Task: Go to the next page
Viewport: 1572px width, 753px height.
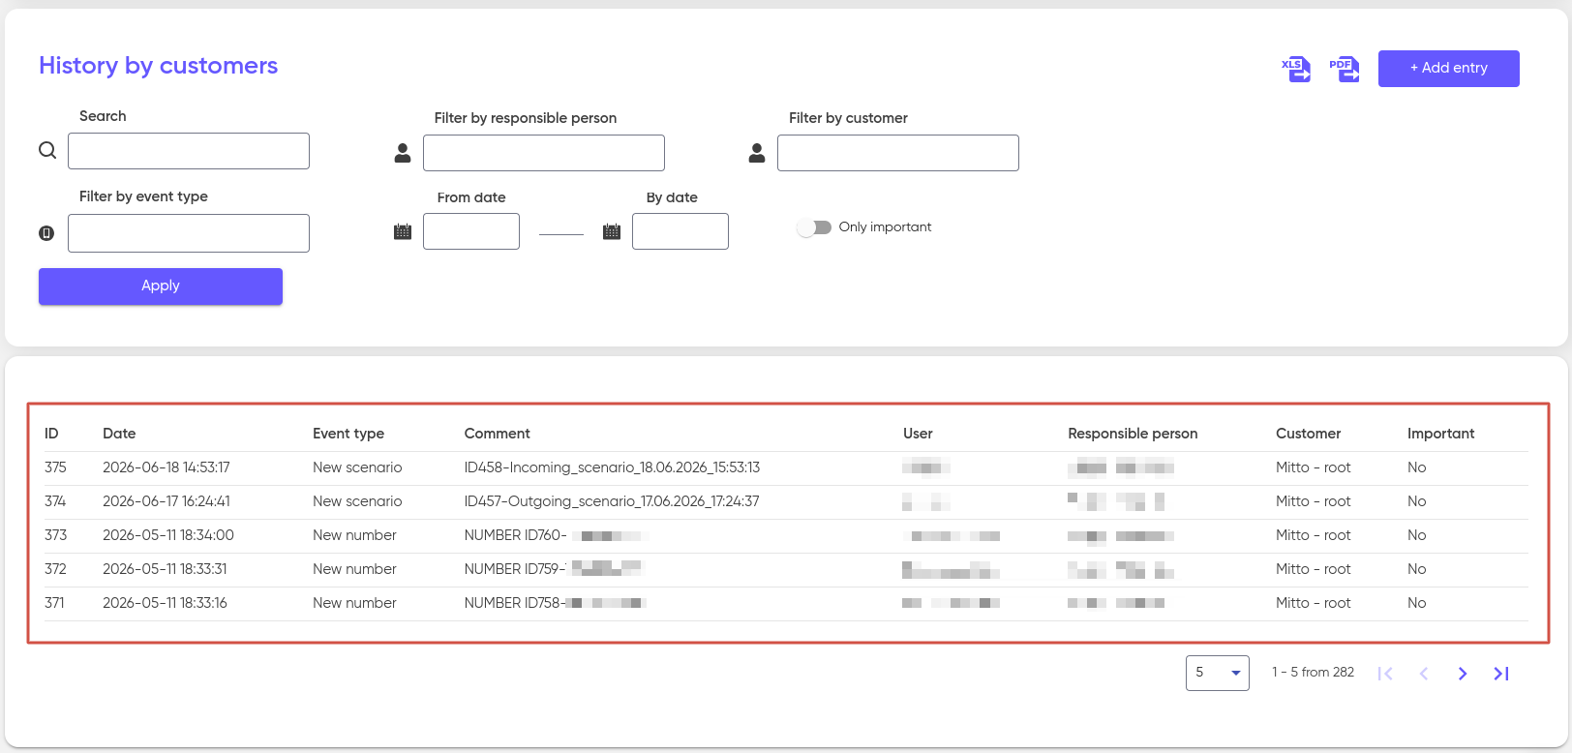Action: (1463, 674)
